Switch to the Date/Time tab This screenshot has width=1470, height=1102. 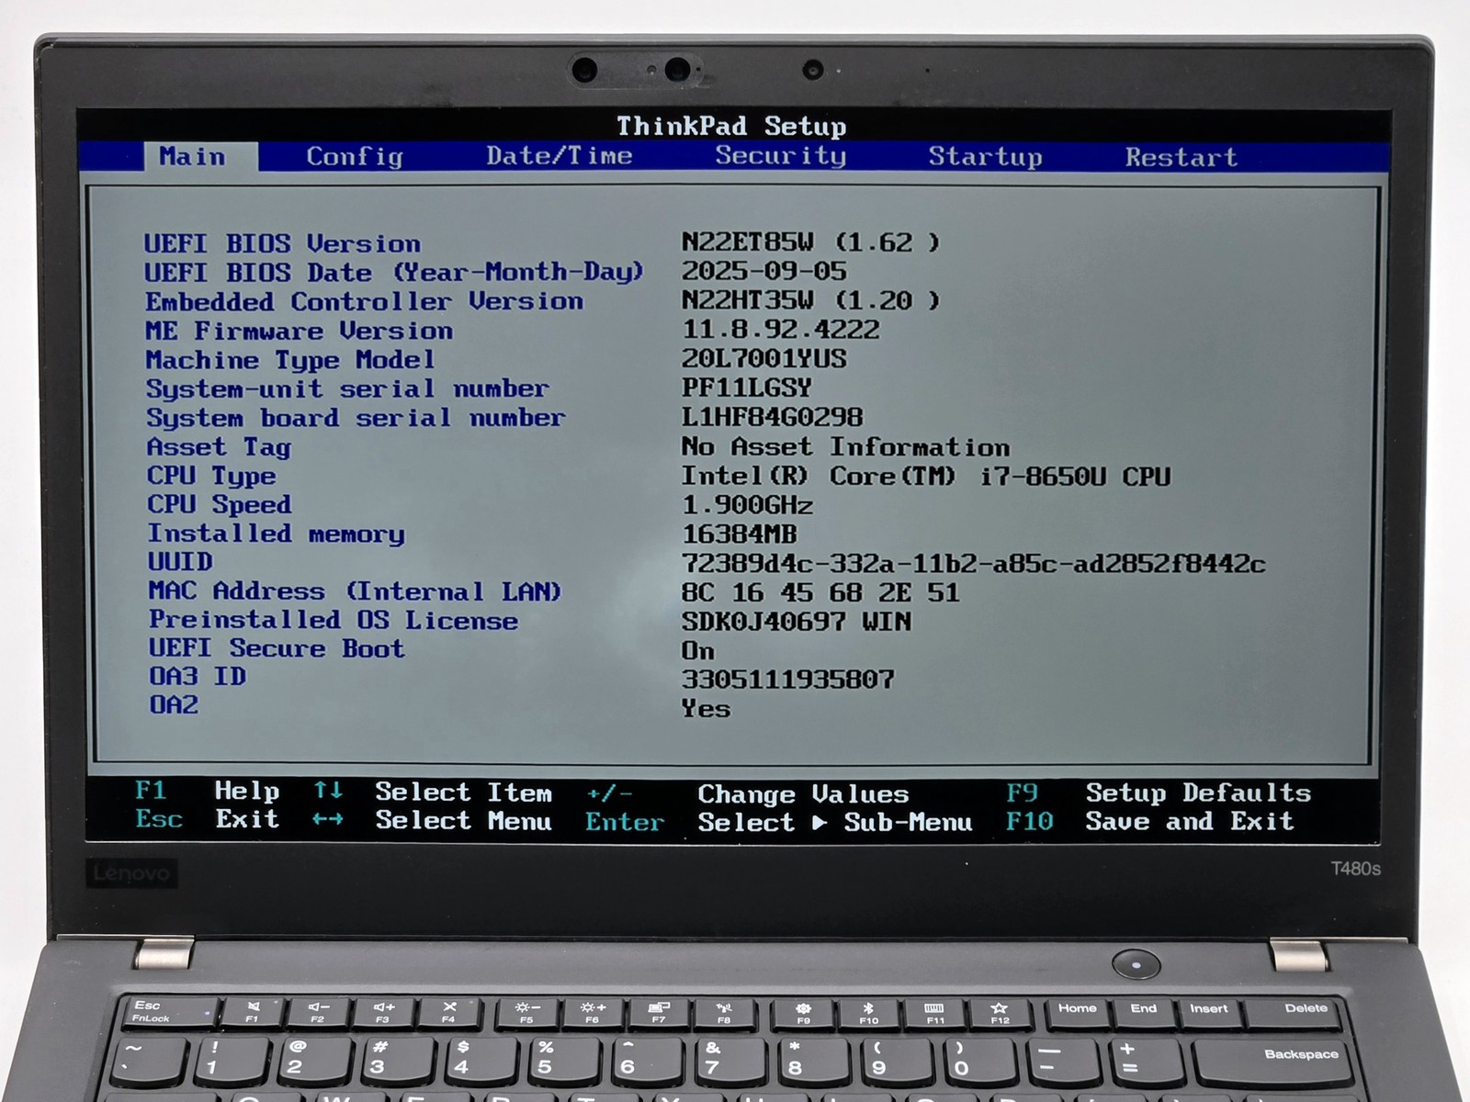(560, 156)
